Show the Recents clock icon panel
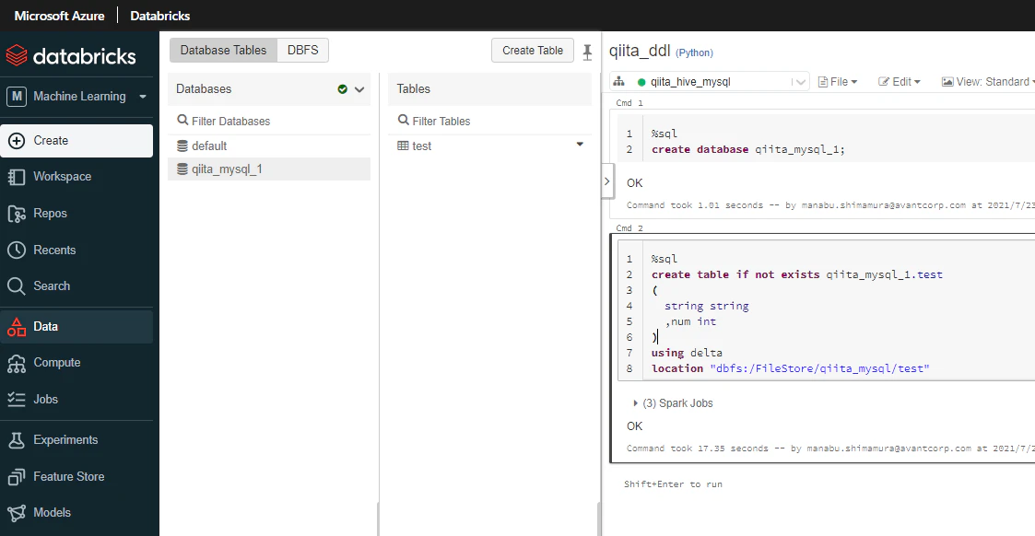The width and height of the screenshot is (1035, 536). pos(17,250)
